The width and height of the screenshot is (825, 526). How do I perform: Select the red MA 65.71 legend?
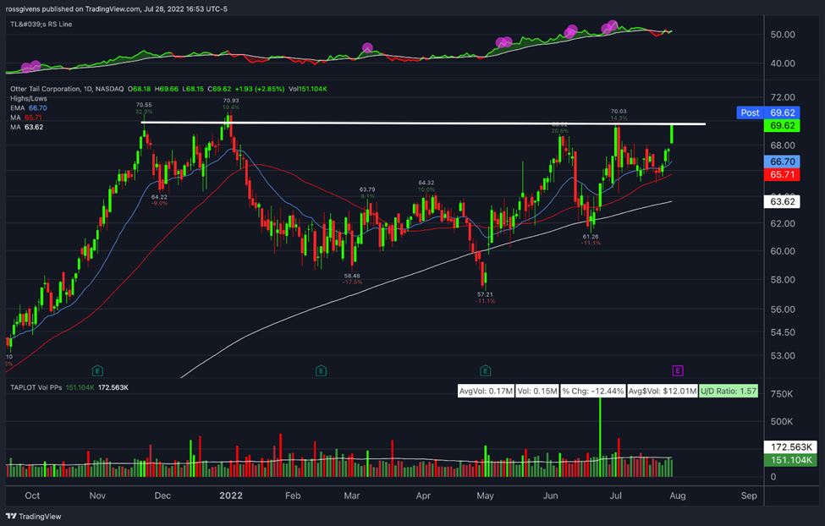click(x=26, y=118)
